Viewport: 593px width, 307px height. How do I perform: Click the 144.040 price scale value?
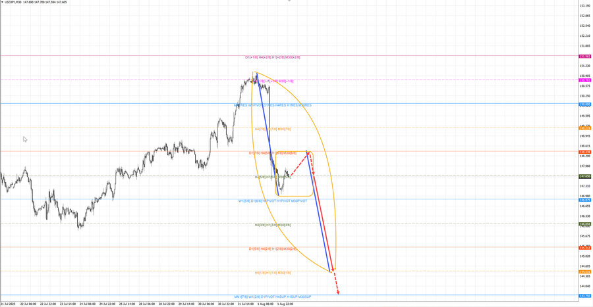[x=585, y=286]
